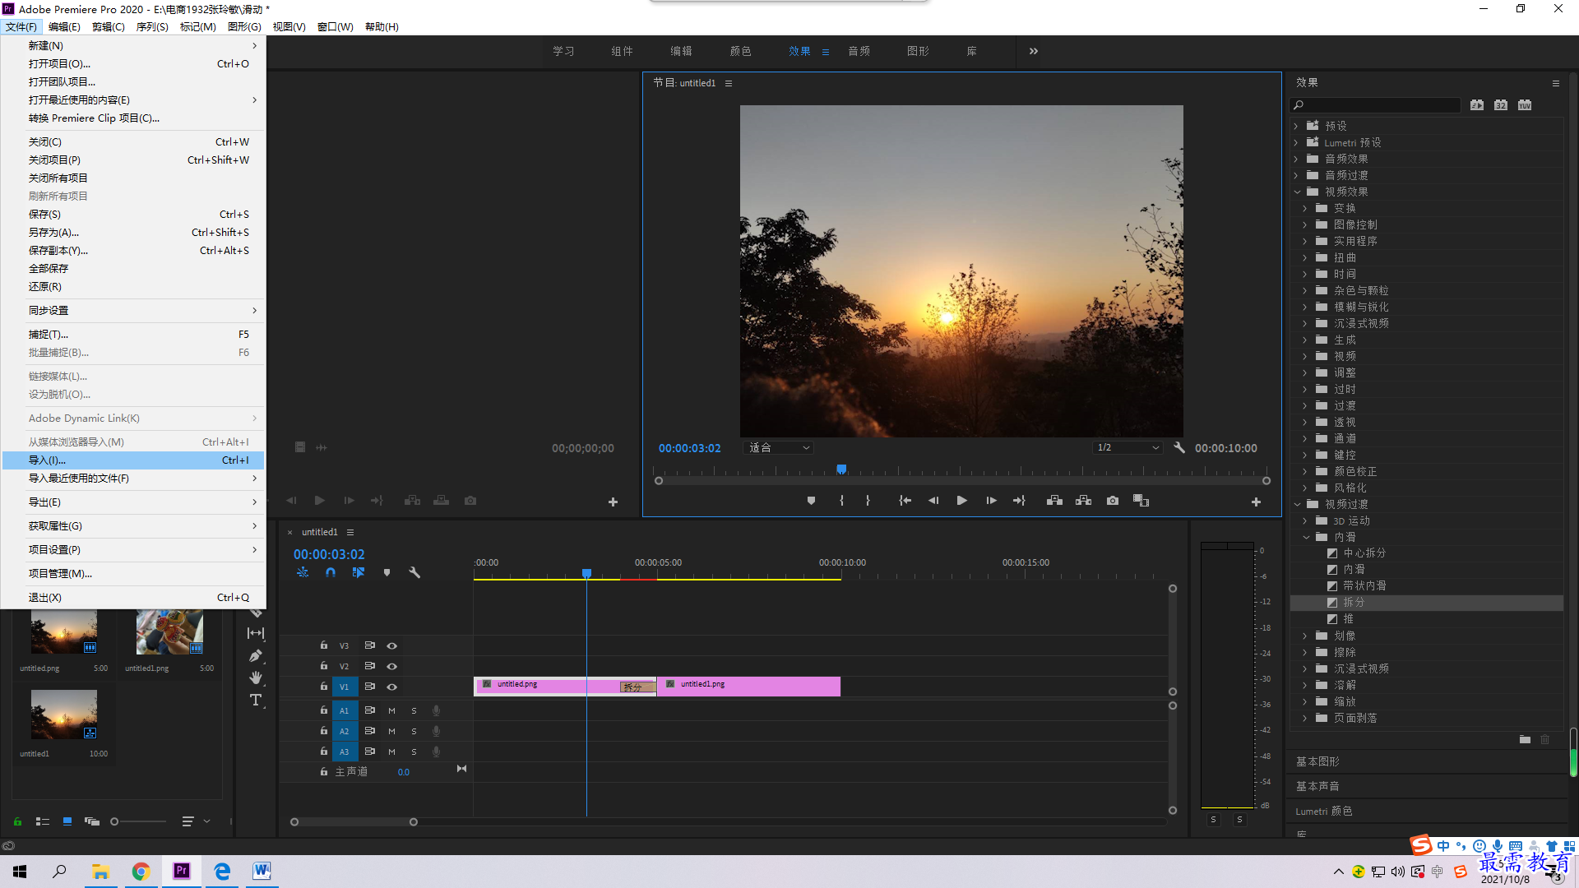Toggle V1 track output eye
The height and width of the screenshot is (888, 1579).
[x=392, y=687]
